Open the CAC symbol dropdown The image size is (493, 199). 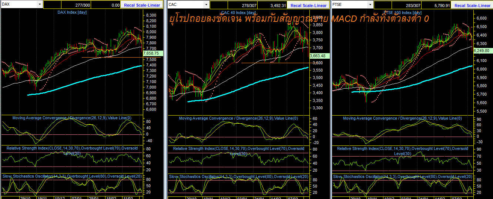(x=206, y=5)
